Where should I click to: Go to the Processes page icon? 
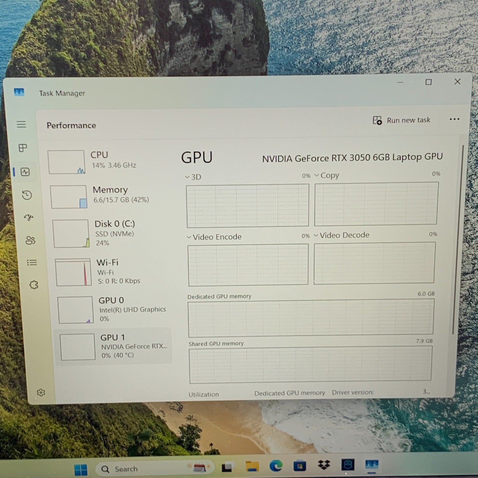coord(23,148)
